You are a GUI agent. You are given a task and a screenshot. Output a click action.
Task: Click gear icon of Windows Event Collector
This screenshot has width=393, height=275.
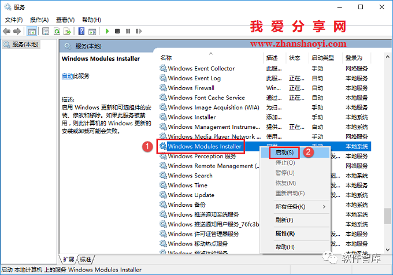point(163,68)
